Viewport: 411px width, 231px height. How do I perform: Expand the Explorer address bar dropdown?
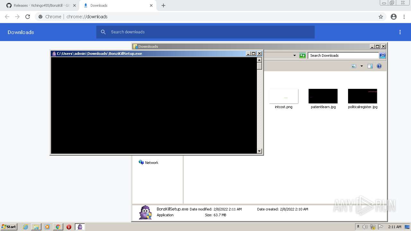coord(294,56)
